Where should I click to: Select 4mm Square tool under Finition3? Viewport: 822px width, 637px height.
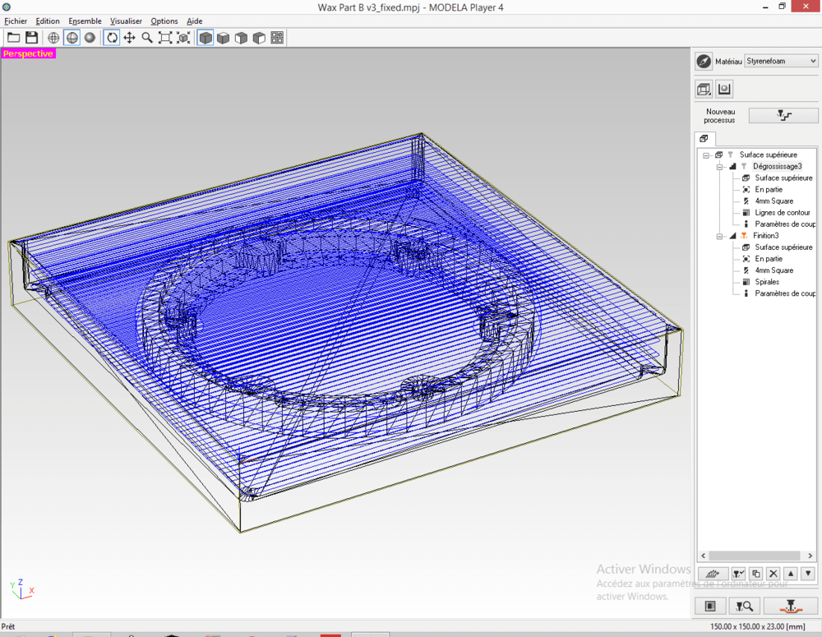pyautogui.click(x=774, y=270)
